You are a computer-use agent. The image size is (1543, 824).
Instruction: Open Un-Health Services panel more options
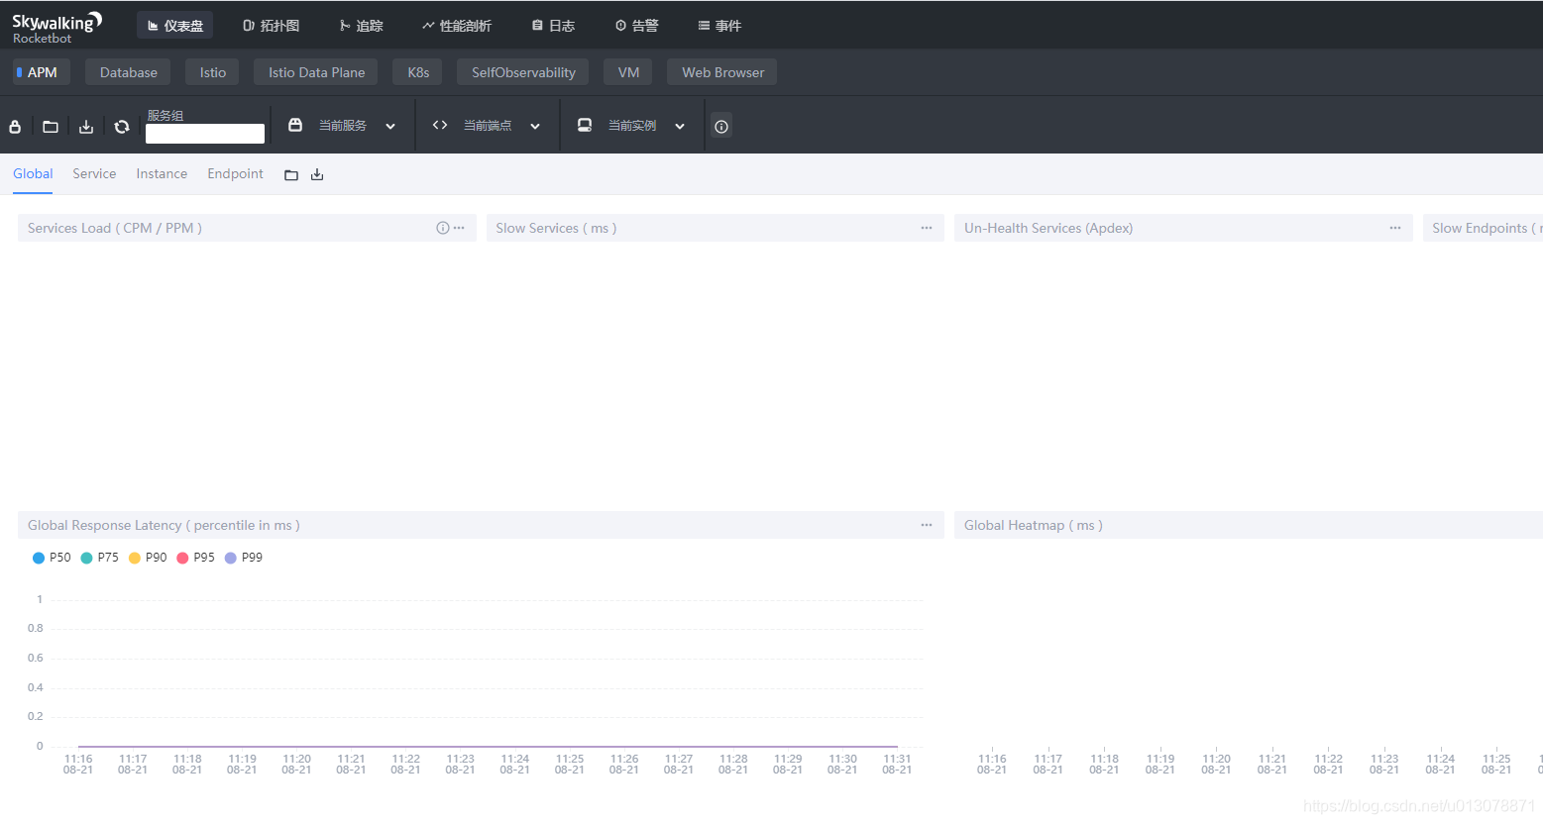click(1395, 228)
